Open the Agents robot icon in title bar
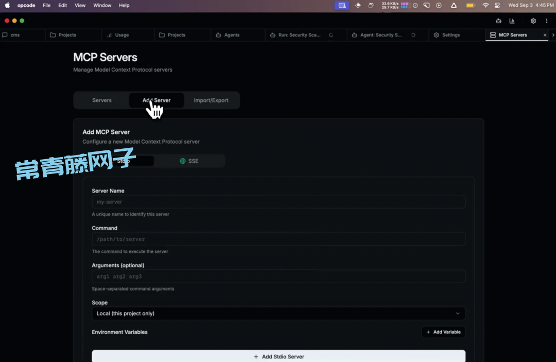The height and width of the screenshot is (362, 556). click(498, 21)
